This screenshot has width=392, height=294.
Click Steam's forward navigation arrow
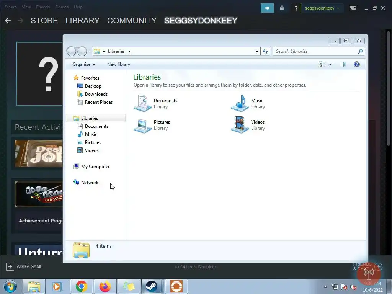point(21,21)
